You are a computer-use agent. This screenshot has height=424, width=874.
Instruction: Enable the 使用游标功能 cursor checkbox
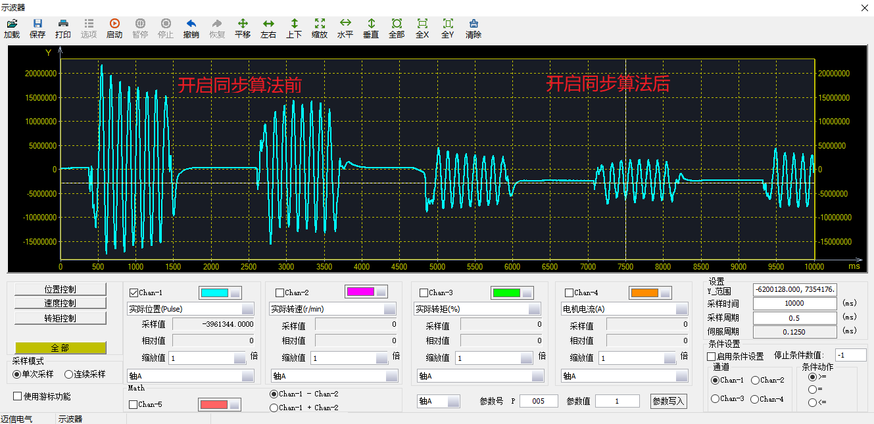click(x=18, y=396)
